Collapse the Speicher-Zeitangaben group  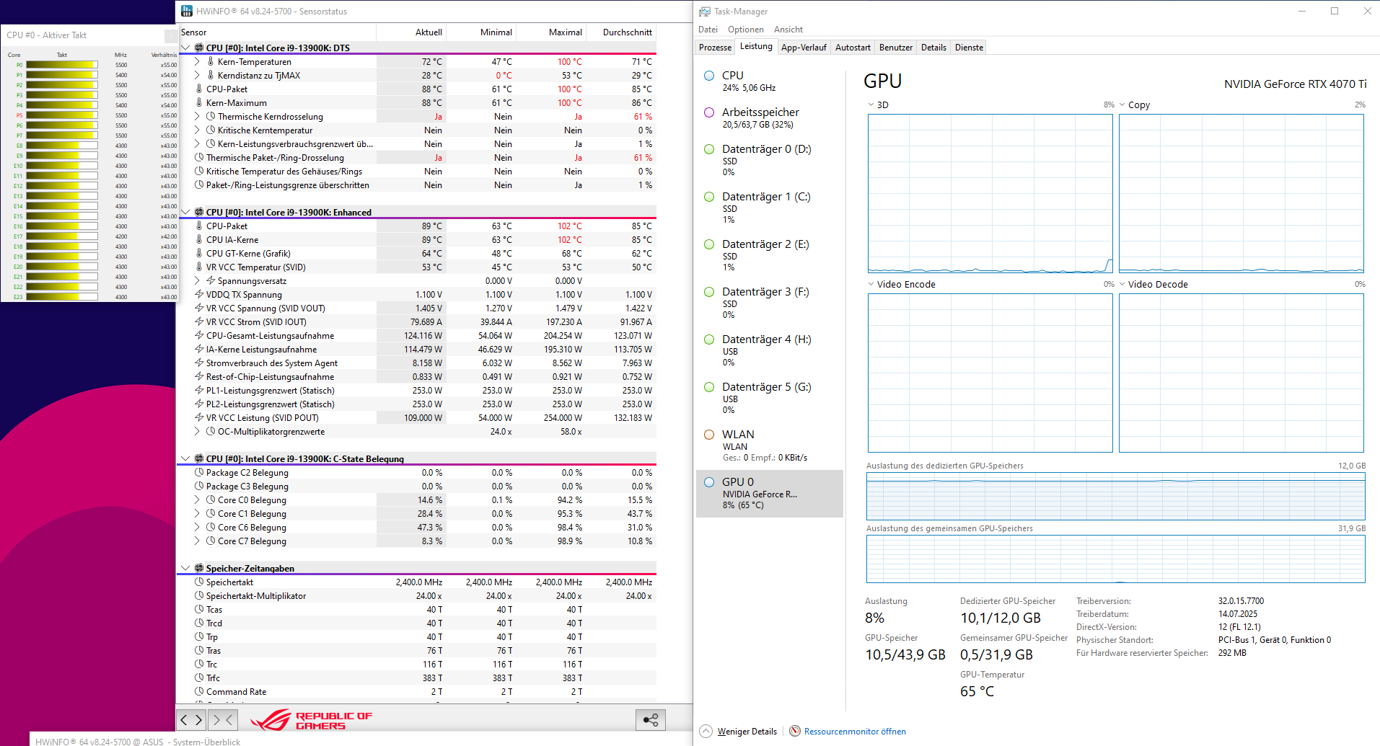(185, 568)
